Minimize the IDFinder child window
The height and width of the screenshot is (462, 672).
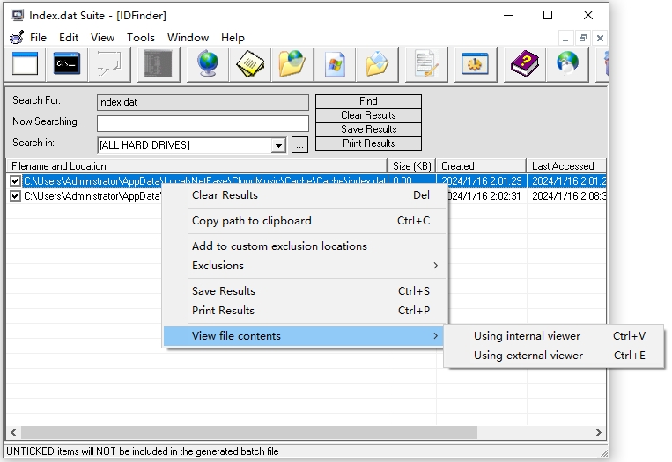pyautogui.click(x=565, y=38)
